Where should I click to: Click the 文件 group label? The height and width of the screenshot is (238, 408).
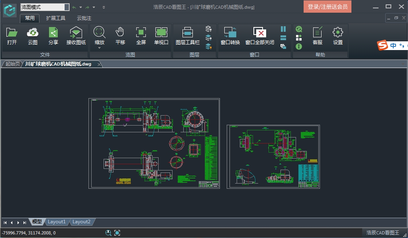45,55
